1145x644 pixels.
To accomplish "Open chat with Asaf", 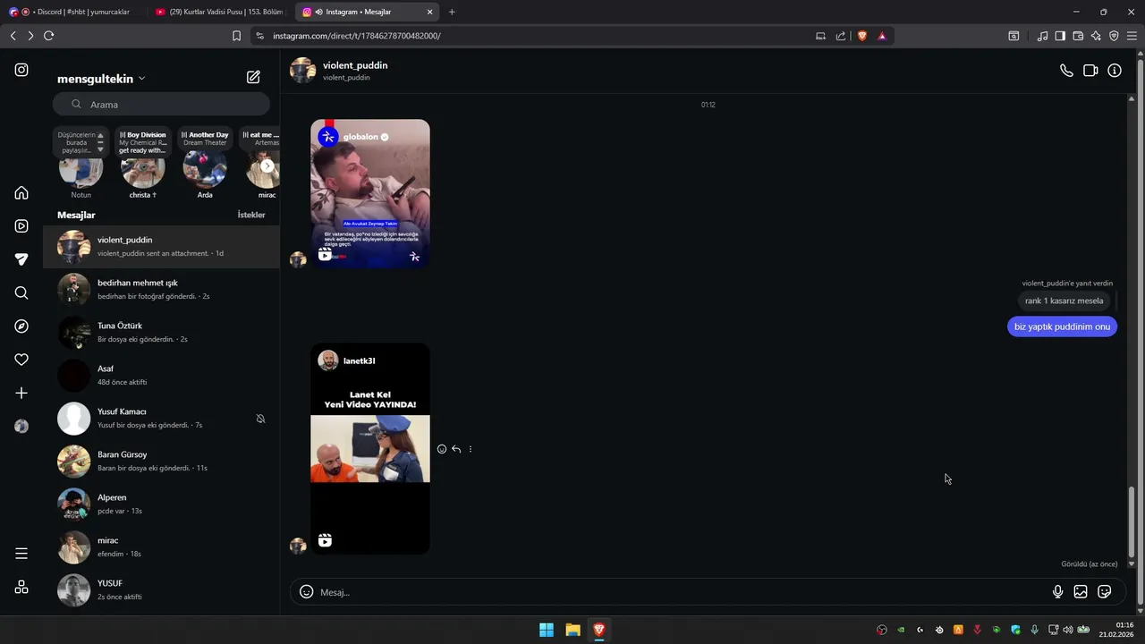I will click(161, 375).
